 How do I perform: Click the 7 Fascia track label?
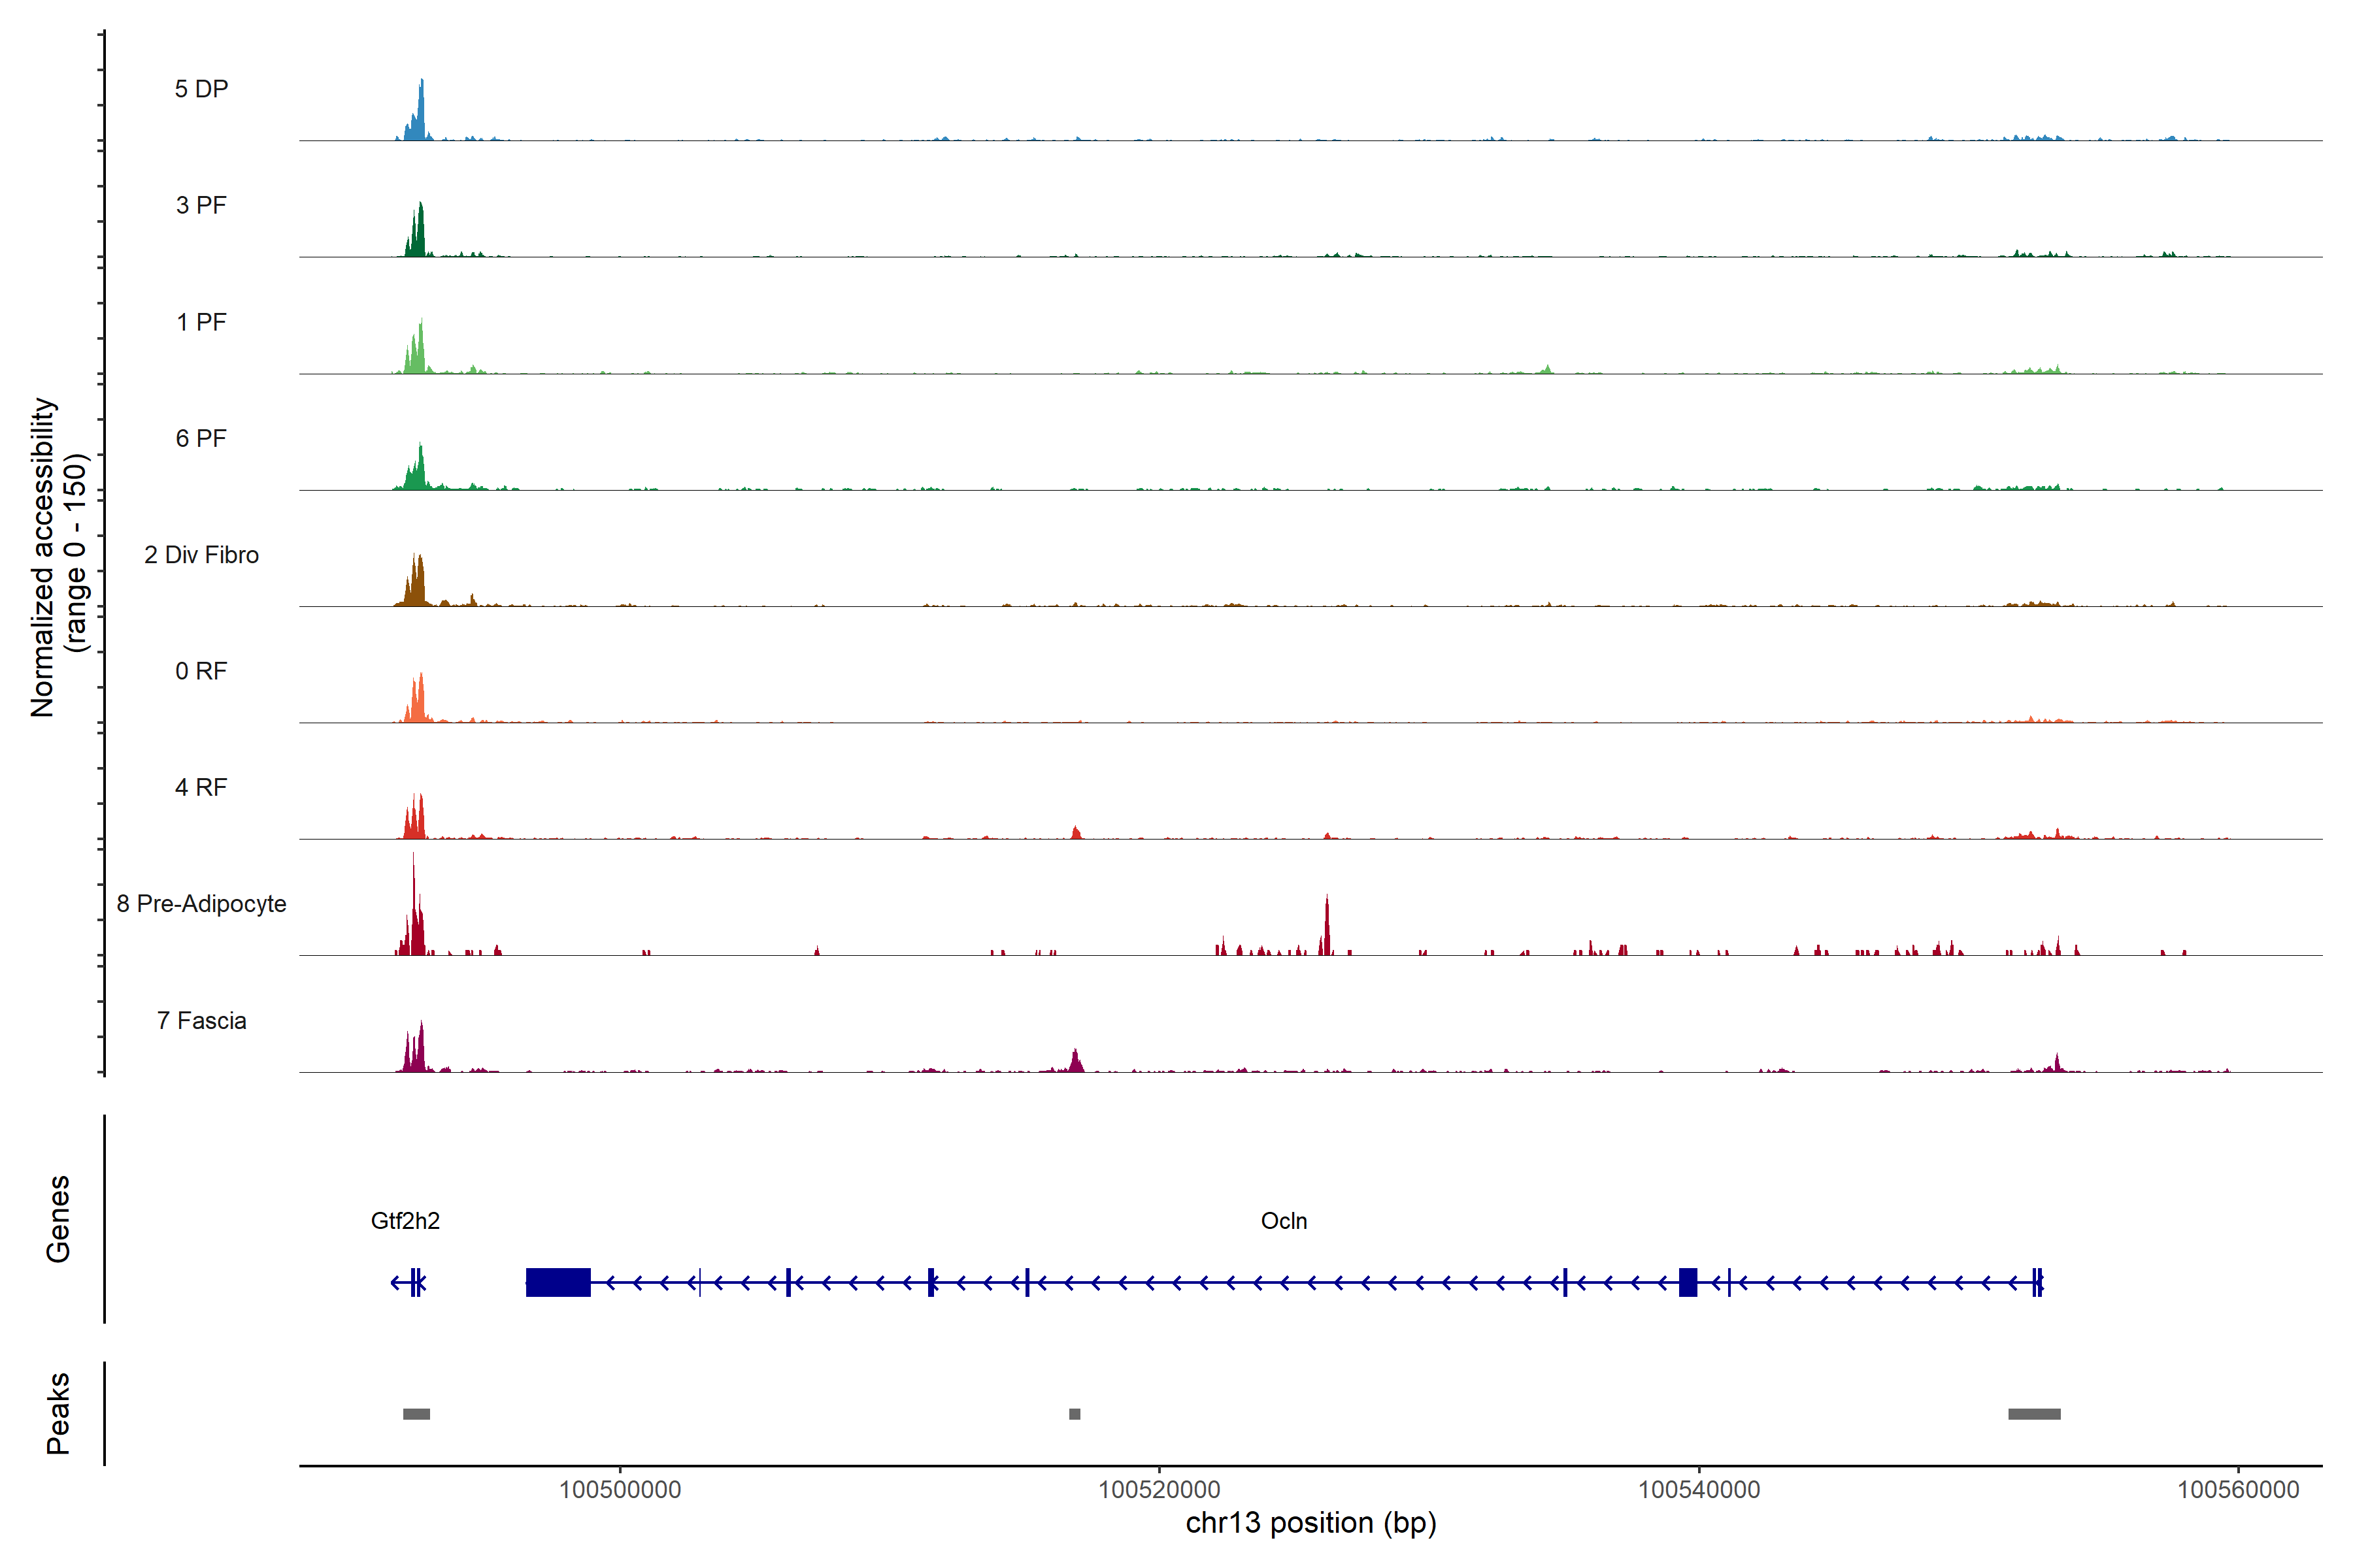point(201,1021)
